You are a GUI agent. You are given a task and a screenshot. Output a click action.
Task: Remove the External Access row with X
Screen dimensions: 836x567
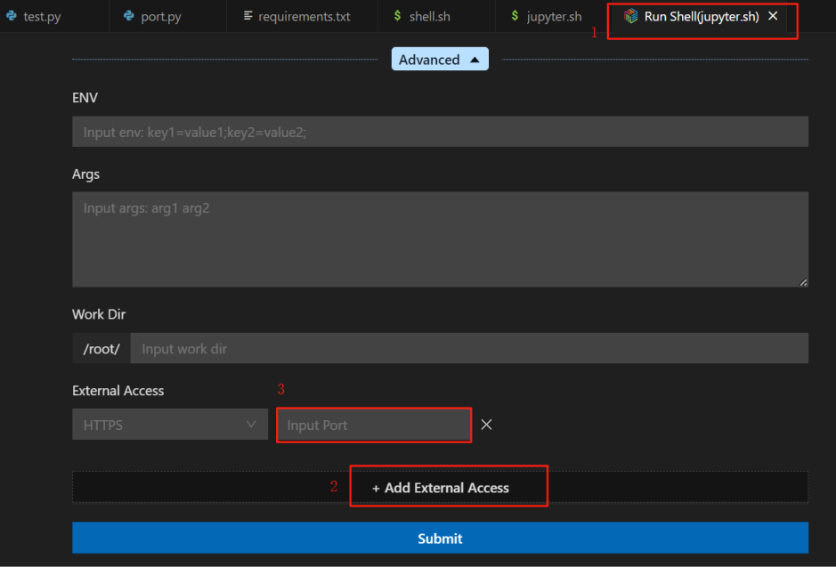click(486, 425)
